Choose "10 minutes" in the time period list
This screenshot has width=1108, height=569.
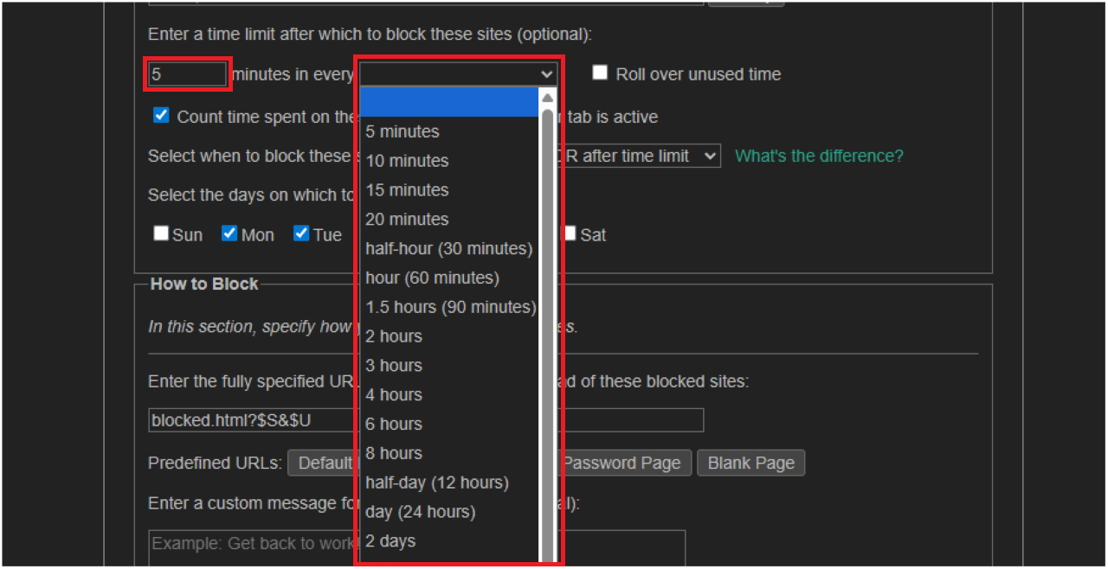click(407, 161)
